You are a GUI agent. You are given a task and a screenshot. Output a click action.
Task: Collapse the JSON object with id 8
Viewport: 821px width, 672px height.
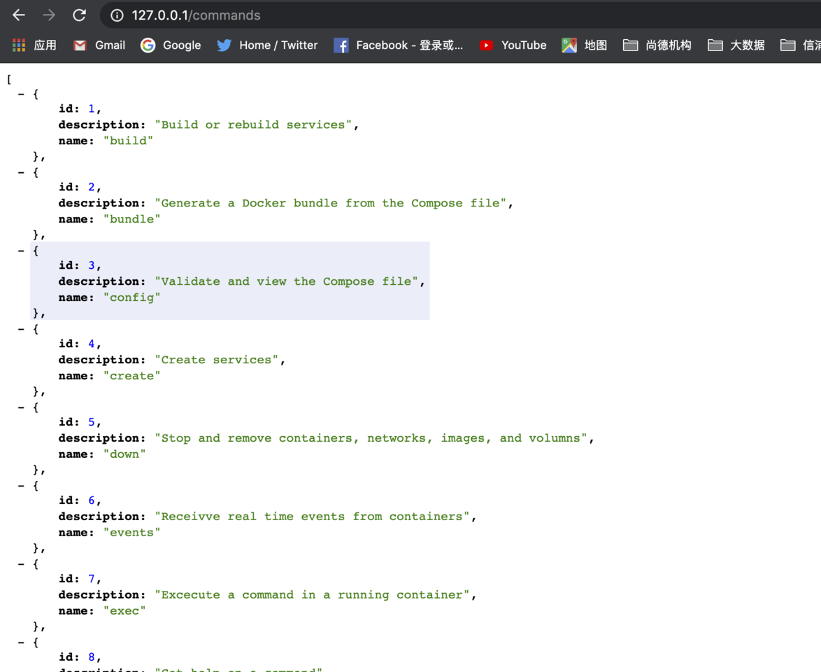pos(21,643)
